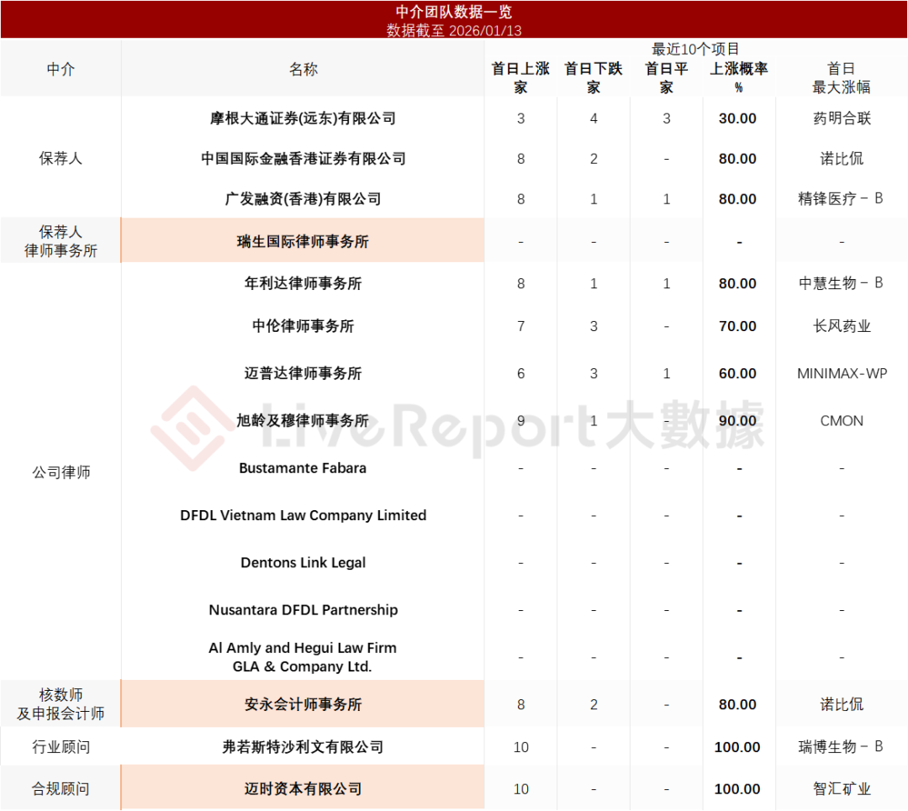Click 长风药业 in the max gain column
Image resolution: width=908 pixels, height=811 pixels.
click(842, 326)
